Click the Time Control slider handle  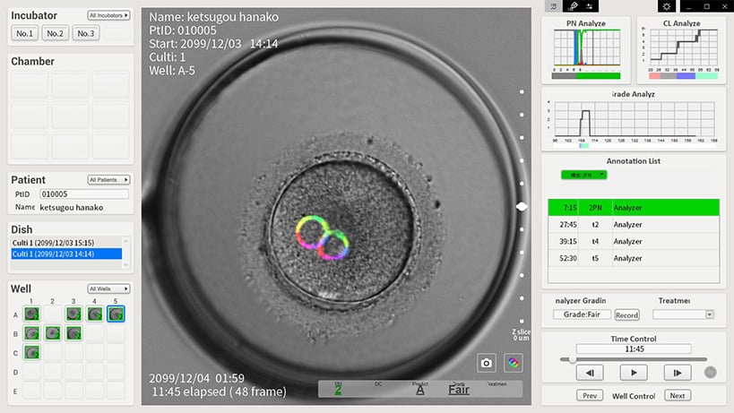point(571,359)
